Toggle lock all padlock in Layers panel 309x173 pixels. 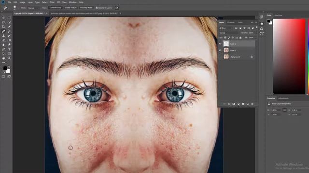coord(240,37)
